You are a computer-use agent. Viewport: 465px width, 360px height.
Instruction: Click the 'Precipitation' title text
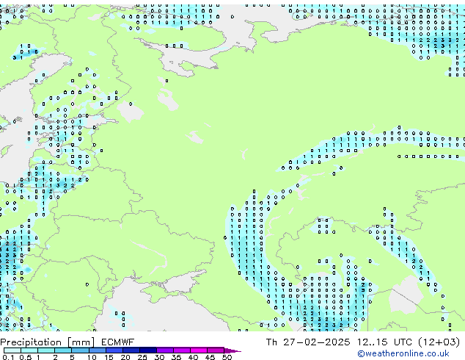point(31,342)
